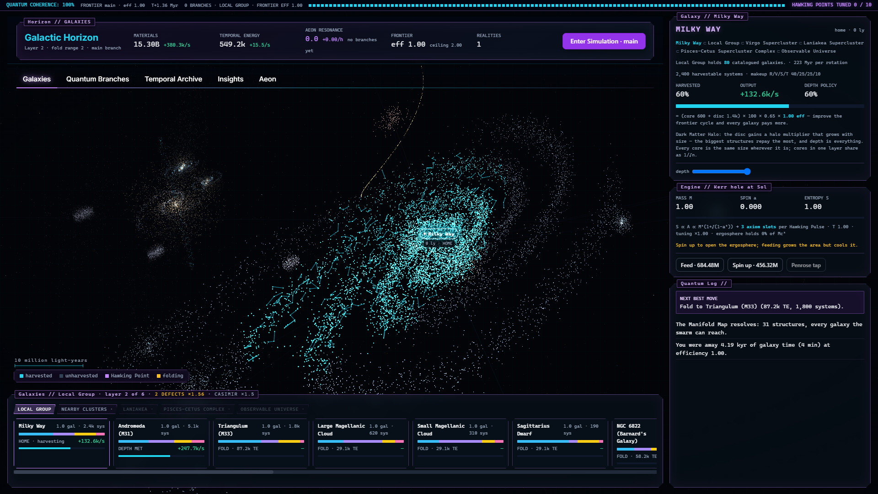878x494 pixels.
Task: Click the Virgo Supercluster breadcrumb link
Action: (x=771, y=43)
